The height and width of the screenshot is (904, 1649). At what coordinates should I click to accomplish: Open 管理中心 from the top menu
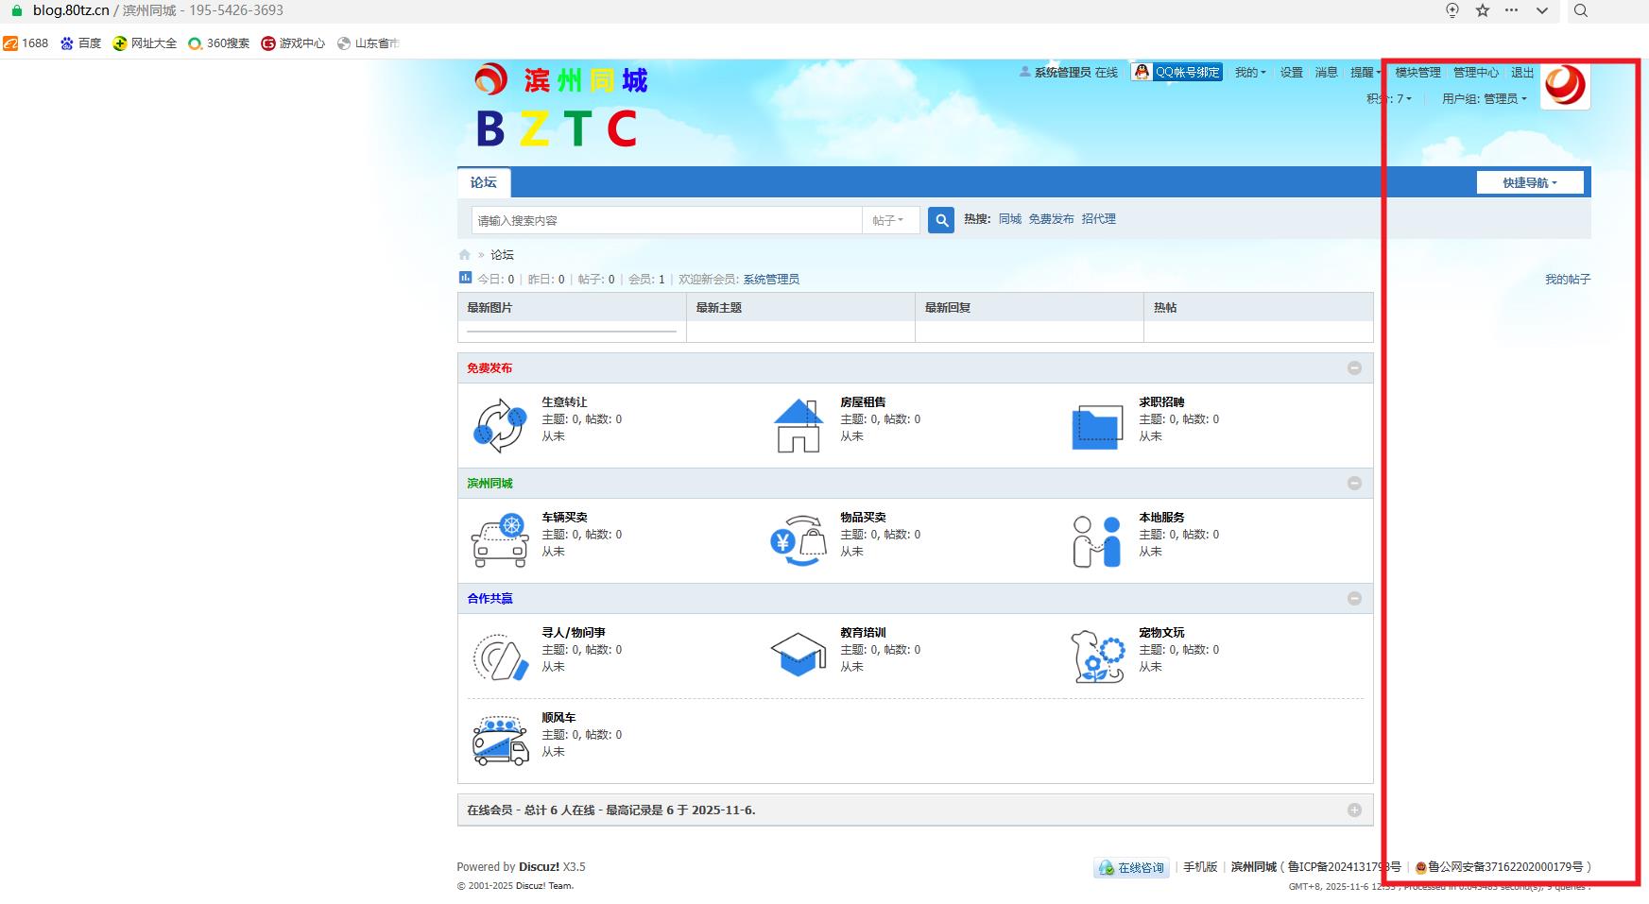[x=1475, y=71]
